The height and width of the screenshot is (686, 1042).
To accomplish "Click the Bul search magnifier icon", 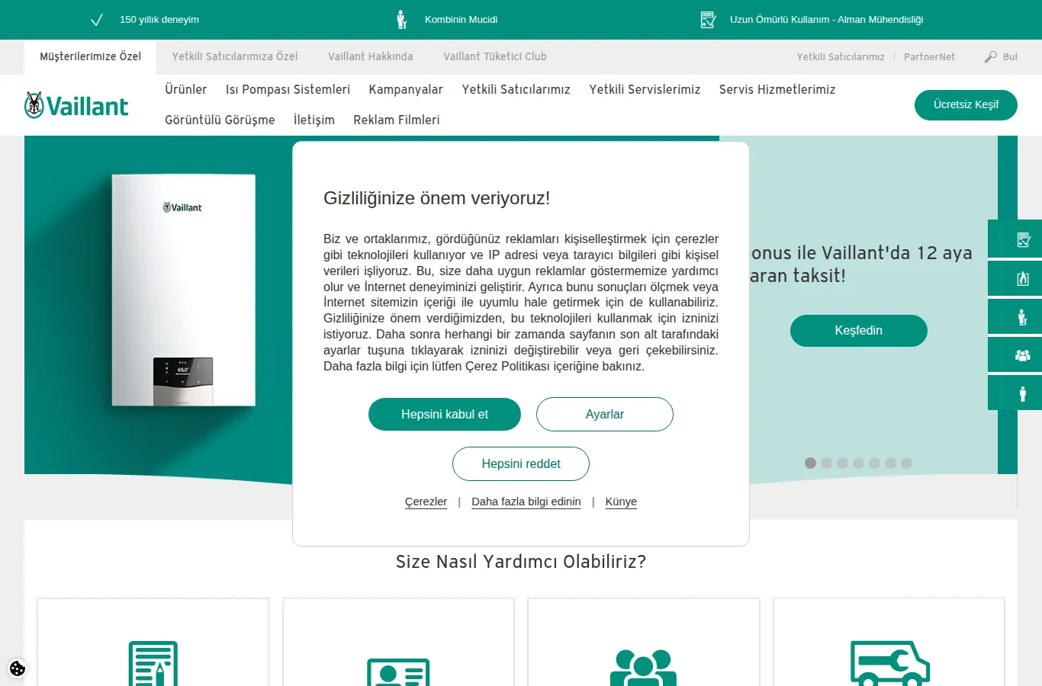I will 990,56.
